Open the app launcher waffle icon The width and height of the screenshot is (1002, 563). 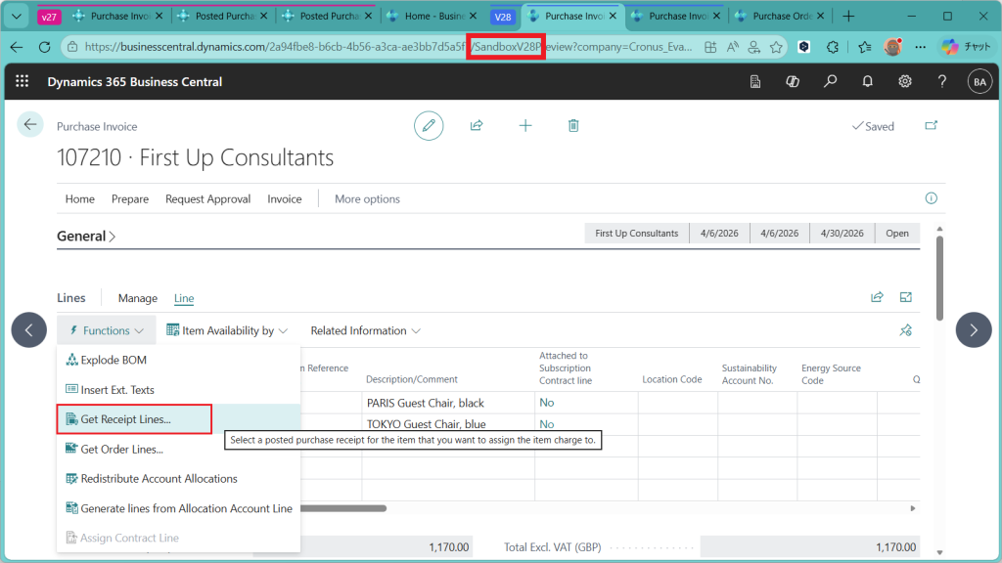coord(23,81)
